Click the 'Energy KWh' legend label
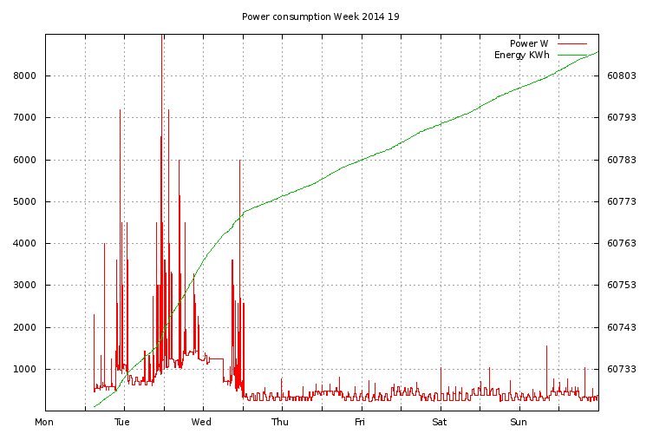The image size is (666, 434). coord(522,56)
